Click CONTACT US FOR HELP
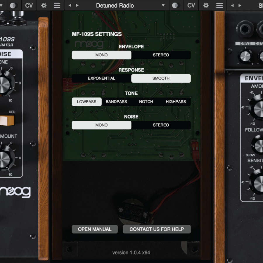The height and width of the screenshot is (263, 263). tap(157, 229)
